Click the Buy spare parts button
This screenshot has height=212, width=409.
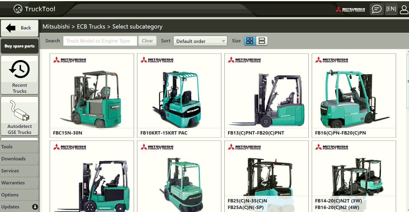pos(20,46)
